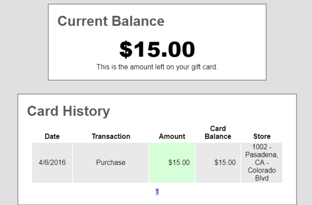Click the Amount column header

pyautogui.click(x=172, y=136)
